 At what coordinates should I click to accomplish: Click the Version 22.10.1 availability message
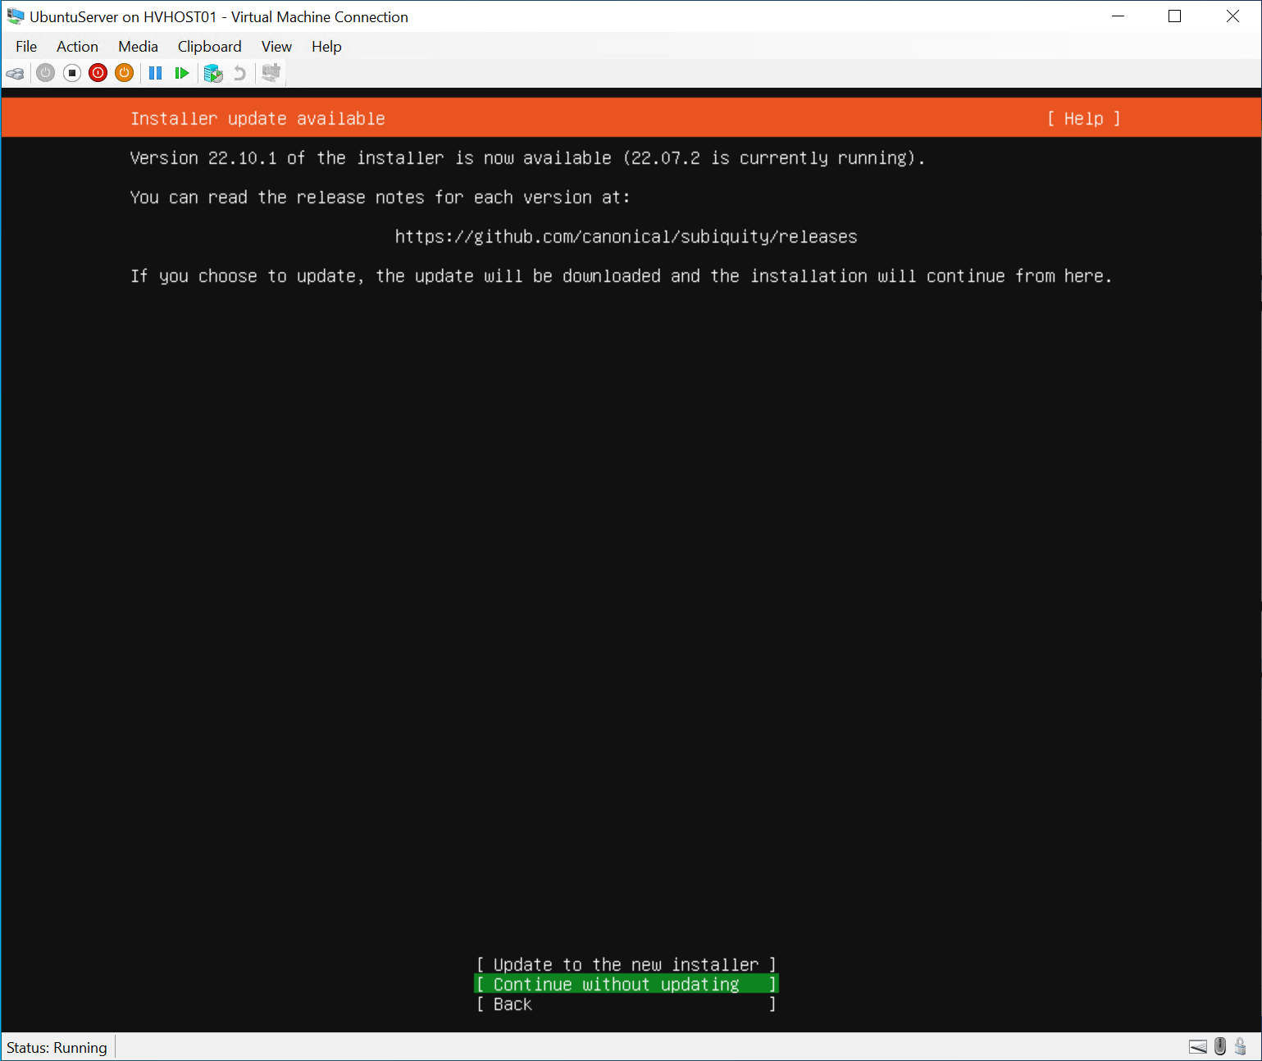[527, 158]
